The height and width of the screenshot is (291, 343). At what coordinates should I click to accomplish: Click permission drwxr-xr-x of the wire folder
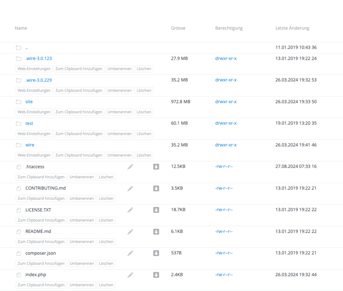point(226,145)
